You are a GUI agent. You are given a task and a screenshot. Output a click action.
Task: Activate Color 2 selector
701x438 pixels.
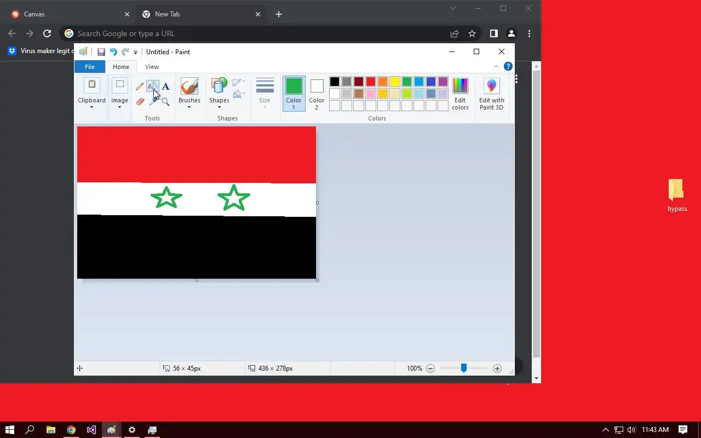(317, 94)
